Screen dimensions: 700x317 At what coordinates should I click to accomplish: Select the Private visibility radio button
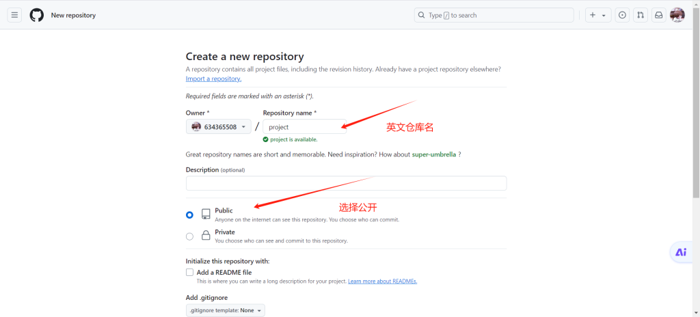189,236
